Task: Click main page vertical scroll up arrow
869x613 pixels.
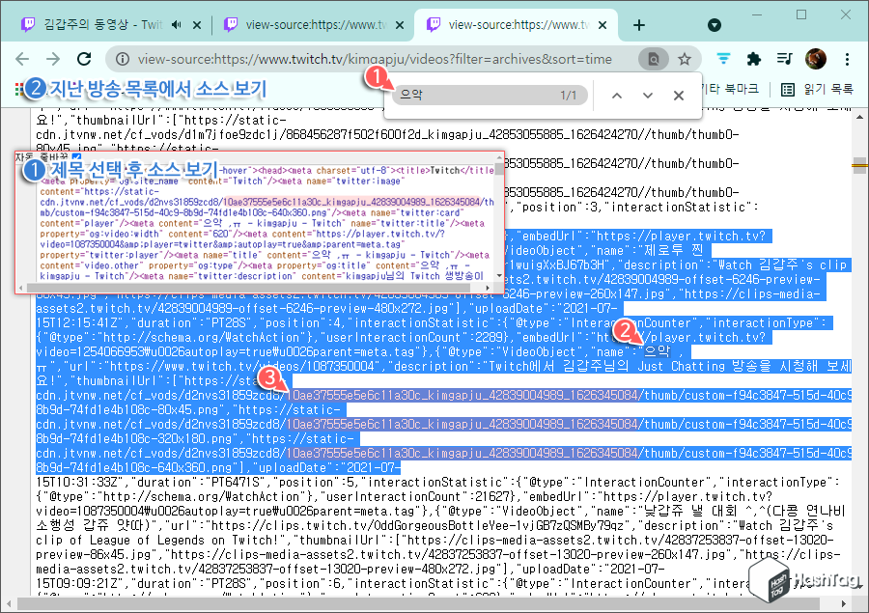Action: click(x=859, y=117)
